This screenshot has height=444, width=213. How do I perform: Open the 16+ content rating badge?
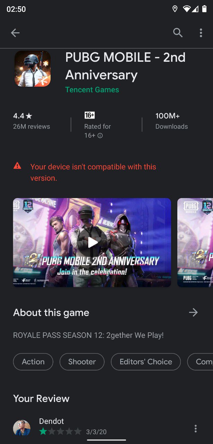(x=90, y=116)
